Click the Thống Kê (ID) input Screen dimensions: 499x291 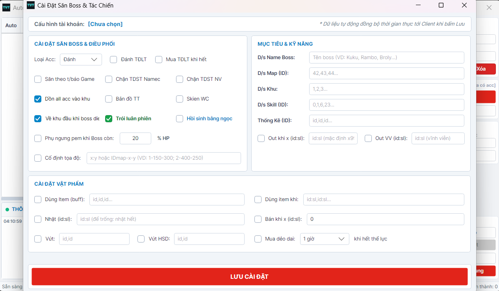coord(387,121)
